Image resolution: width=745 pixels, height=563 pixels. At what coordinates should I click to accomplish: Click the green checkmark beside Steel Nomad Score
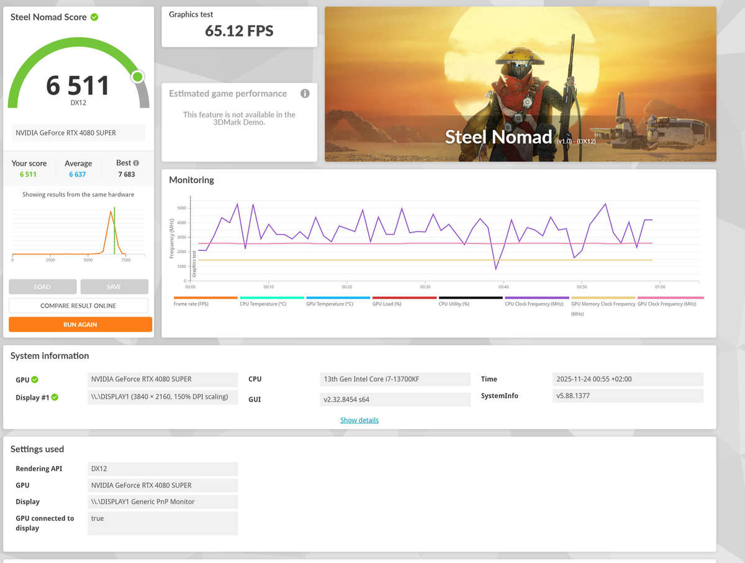[94, 17]
